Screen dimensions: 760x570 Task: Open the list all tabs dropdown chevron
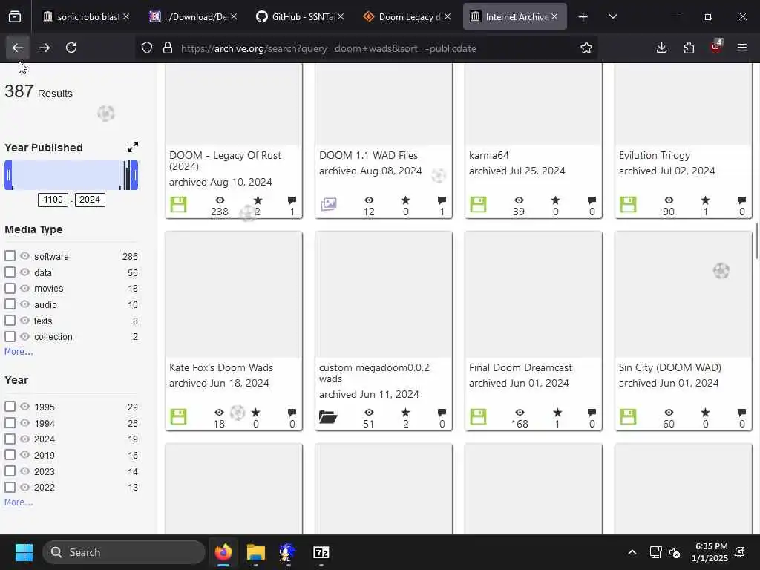pyautogui.click(x=612, y=17)
